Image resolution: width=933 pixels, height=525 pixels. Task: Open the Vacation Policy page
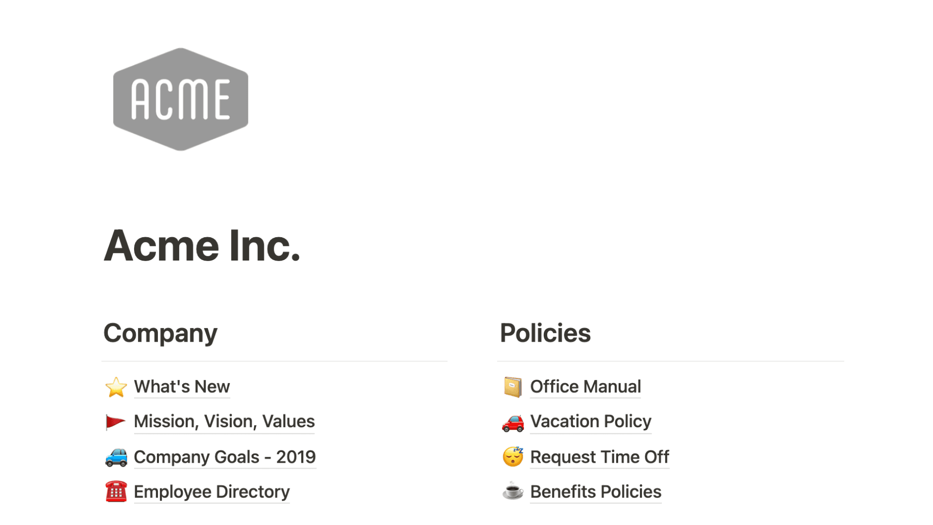click(591, 422)
